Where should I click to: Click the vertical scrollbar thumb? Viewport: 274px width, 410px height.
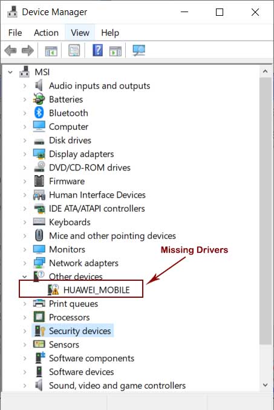[x=266, y=210]
